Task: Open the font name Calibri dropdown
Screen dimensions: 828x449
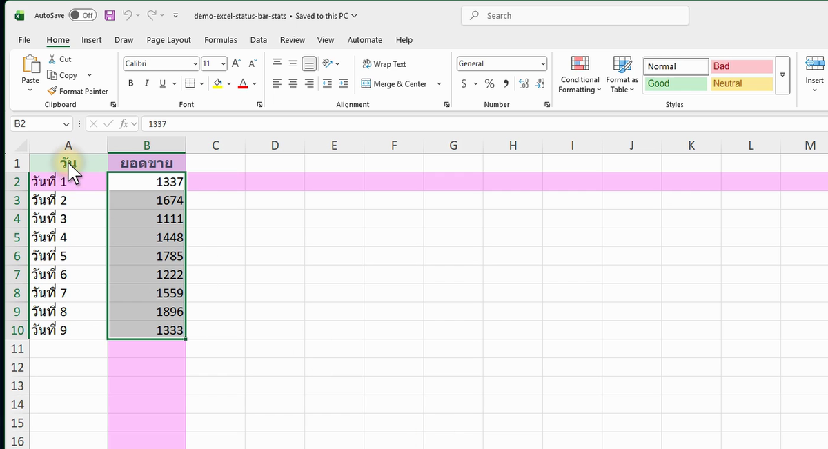Action: click(195, 64)
